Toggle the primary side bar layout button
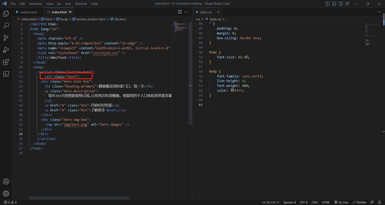385x205 pixels. 328,4
